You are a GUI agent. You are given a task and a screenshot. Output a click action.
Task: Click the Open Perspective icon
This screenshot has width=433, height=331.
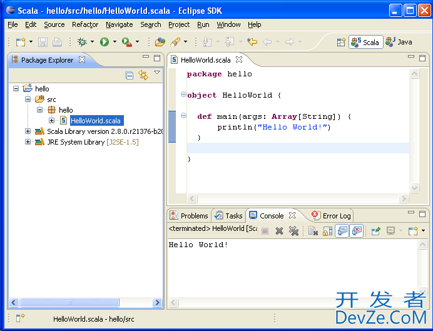coord(341,43)
